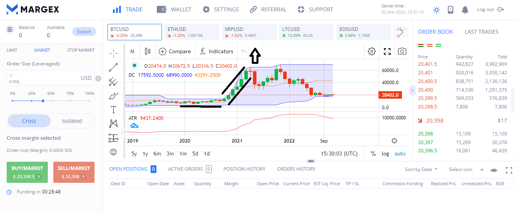The width and height of the screenshot is (520, 213).
Task: Toggle light theme sun icon
Action: (x=436, y=10)
